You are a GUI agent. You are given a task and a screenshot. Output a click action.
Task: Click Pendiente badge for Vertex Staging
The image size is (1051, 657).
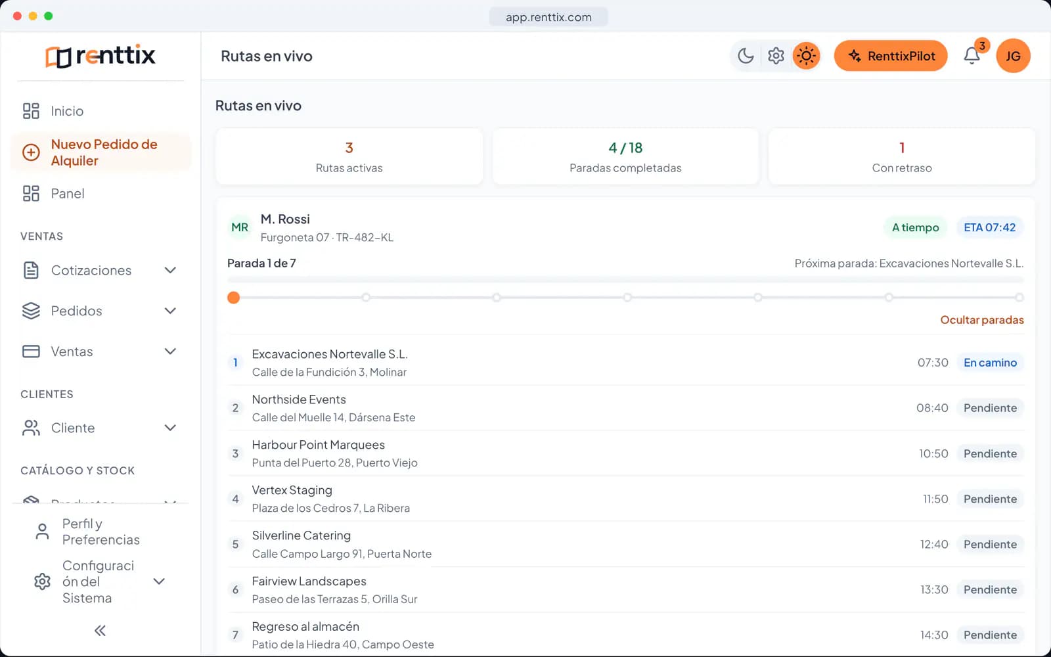[x=990, y=499]
